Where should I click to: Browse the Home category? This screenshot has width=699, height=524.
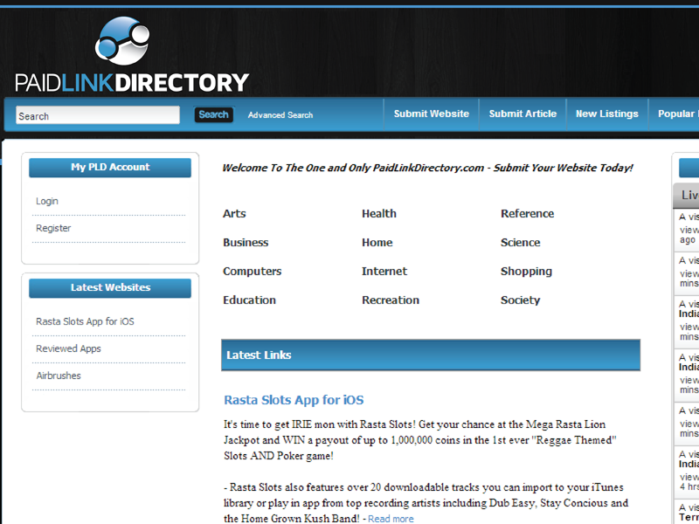coord(377,243)
